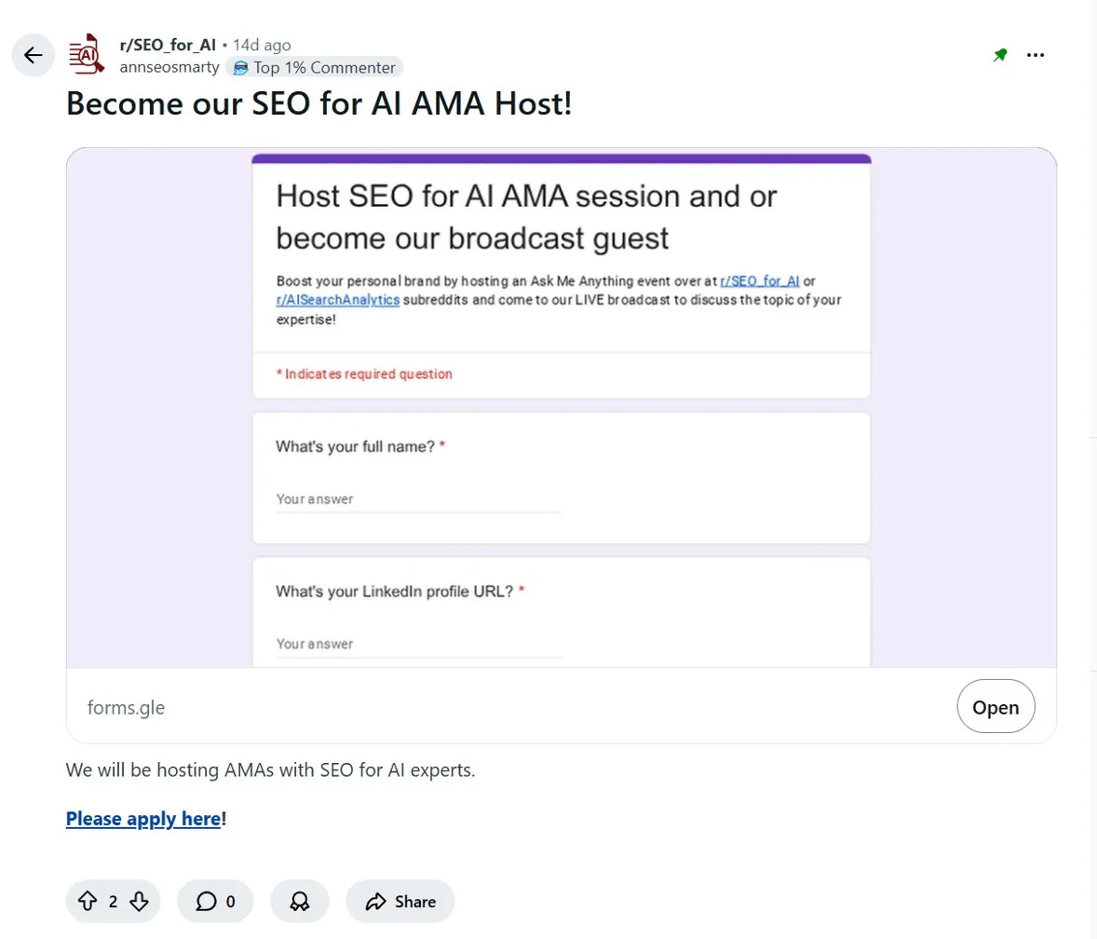Viewport: 1097px width, 939px height.
Task: Open annseosmarty's profile
Action: [169, 67]
